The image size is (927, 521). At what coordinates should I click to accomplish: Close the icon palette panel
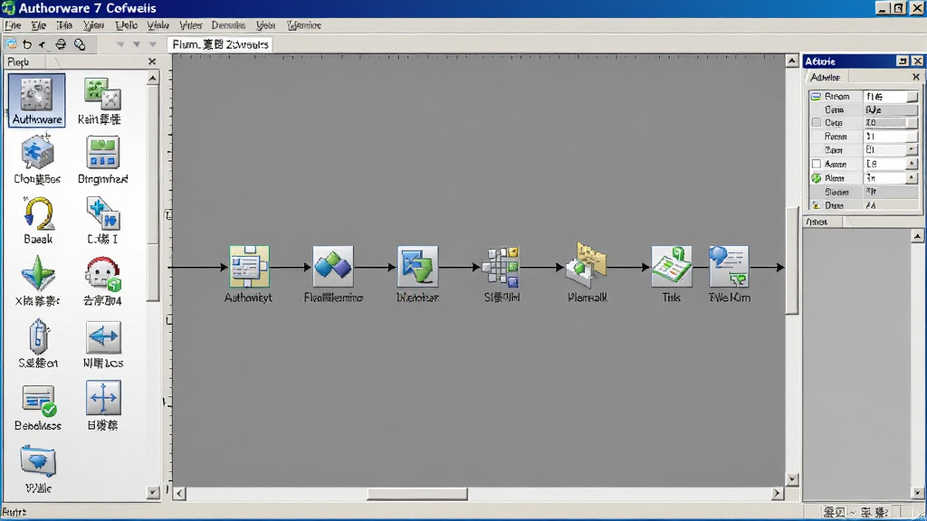click(x=152, y=62)
